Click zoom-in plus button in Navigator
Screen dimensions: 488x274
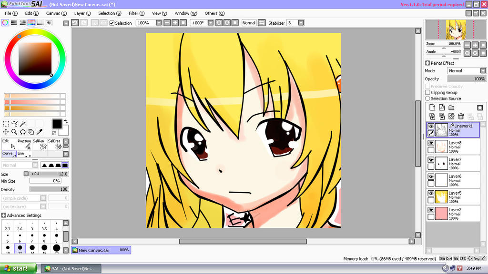(475, 45)
